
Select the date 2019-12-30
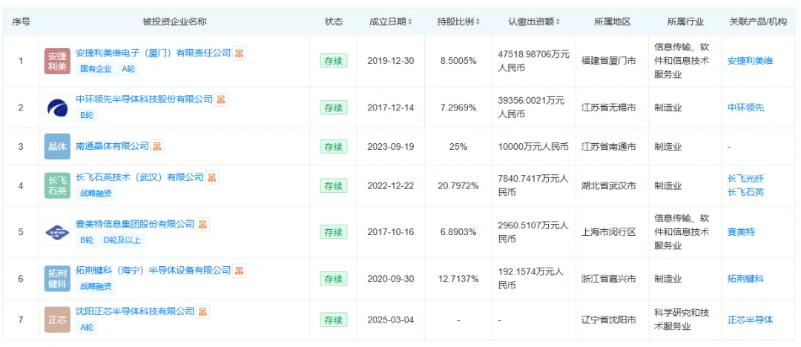pyautogui.click(x=391, y=61)
